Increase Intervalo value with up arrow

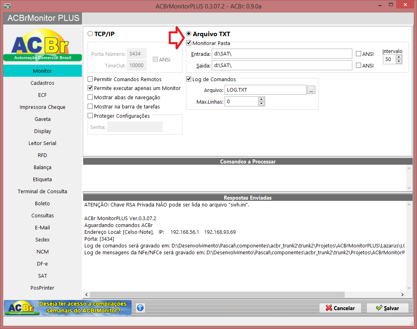tap(399, 57)
